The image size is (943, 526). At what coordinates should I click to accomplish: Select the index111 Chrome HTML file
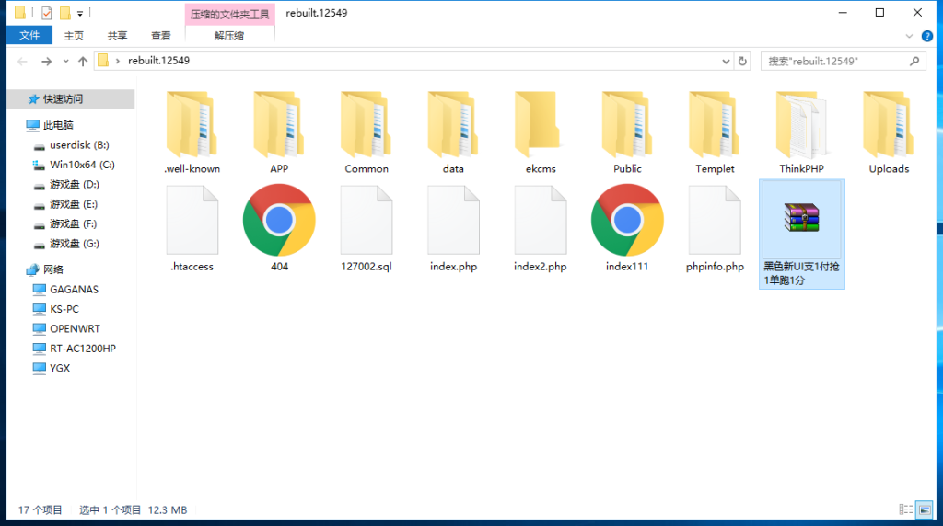(627, 228)
